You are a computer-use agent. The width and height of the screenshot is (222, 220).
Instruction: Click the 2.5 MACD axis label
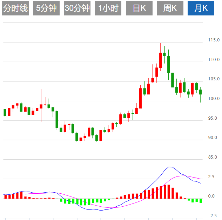pyautogui.click(x=211, y=177)
